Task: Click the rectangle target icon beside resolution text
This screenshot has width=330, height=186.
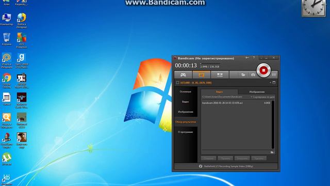Action: point(177,83)
